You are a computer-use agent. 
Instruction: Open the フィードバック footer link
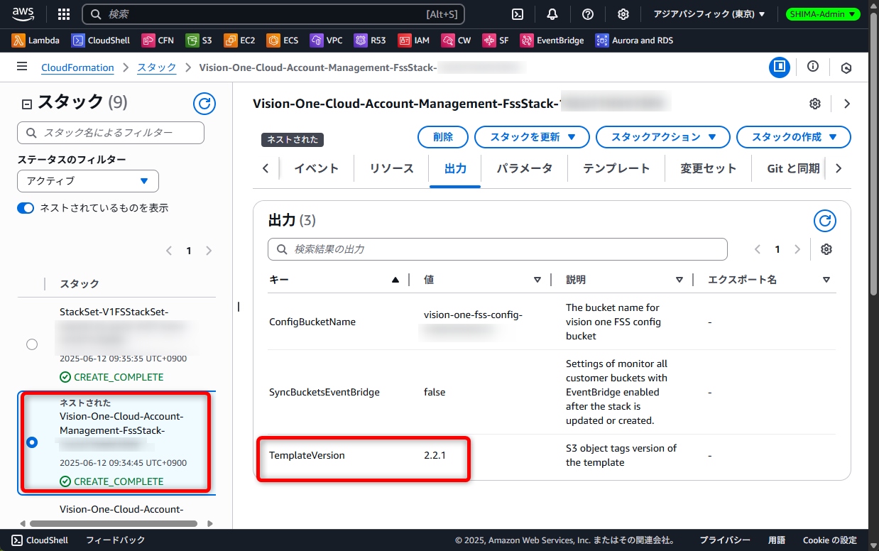click(115, 540)
